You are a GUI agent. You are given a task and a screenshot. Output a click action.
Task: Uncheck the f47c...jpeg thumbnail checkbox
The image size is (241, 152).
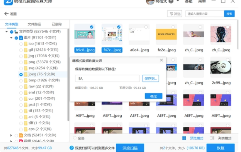tap(119, 27)
